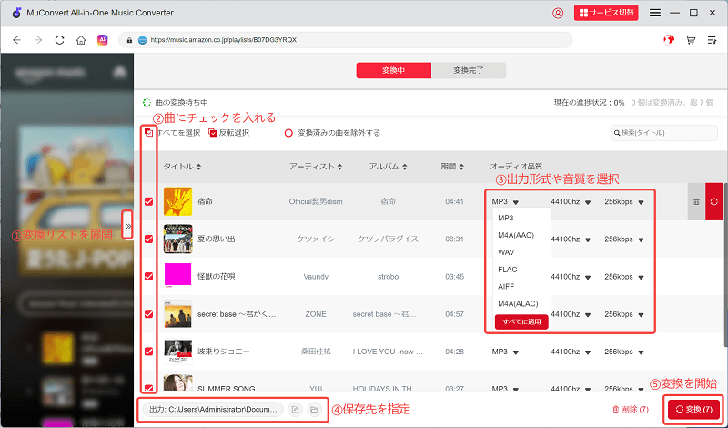
Task: Click the title search field
Action: [664, 133]
